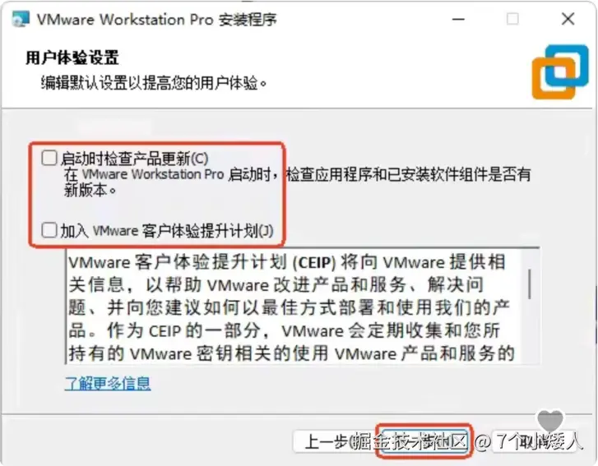Click the greyed-out maximize window icon

click(512, 19)
